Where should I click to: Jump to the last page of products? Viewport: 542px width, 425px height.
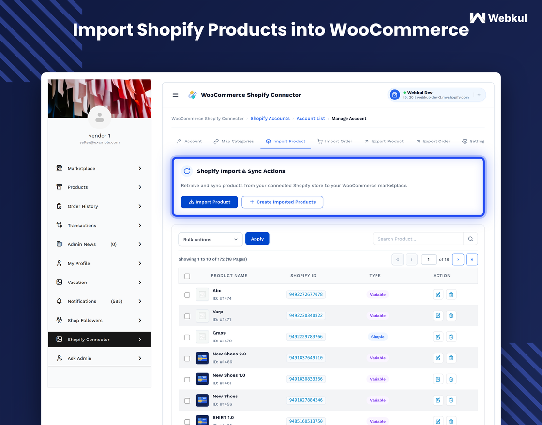[472, 259]
